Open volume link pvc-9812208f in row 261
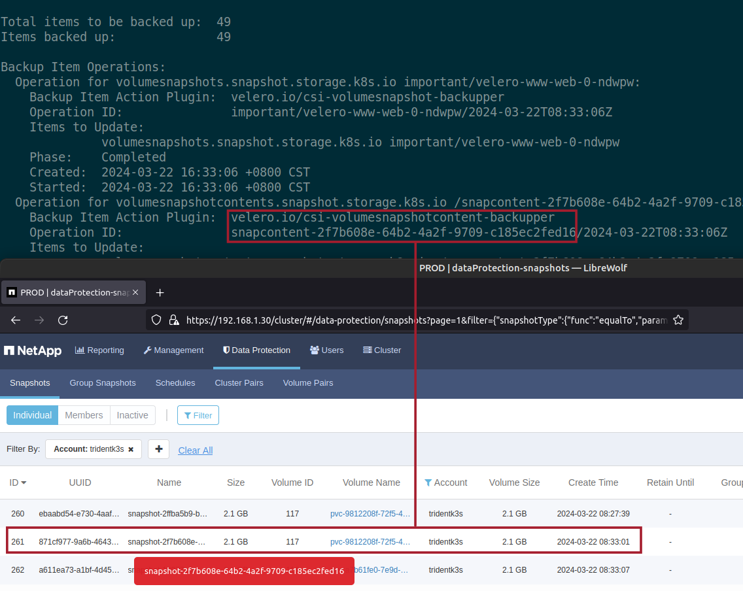The image size is (743, 591). (370, 542)
